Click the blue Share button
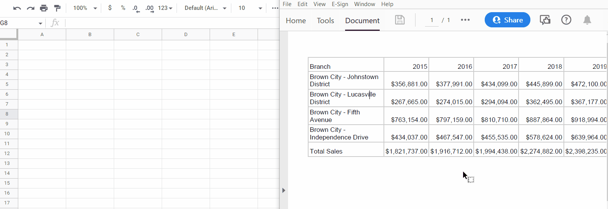The image size is (608, 209). (x=507, y=20)
